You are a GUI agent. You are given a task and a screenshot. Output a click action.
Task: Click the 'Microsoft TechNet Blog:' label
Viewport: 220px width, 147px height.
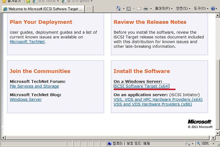(35, 95)
